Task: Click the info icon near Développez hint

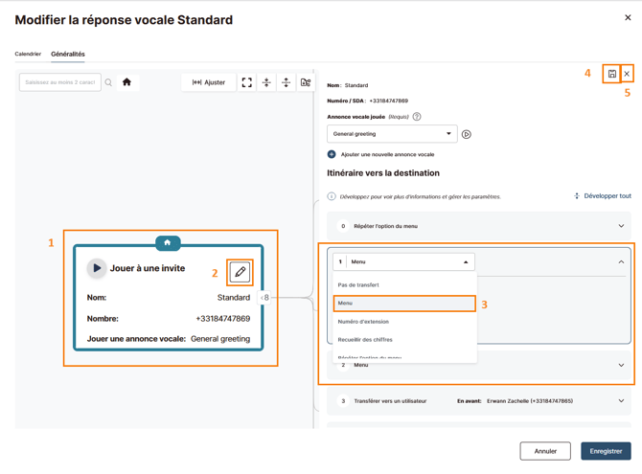Action: click(332, 196)
